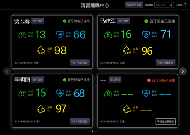Click pulse value 68
Viewport: 190px width, 135px height.
pyautogui.click(x=79, y=93)
